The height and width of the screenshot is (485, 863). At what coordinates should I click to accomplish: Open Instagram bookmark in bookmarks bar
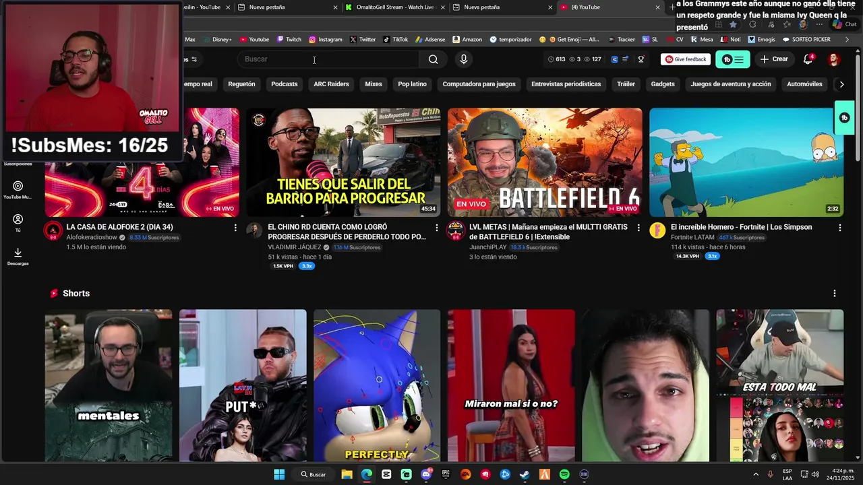326,40
